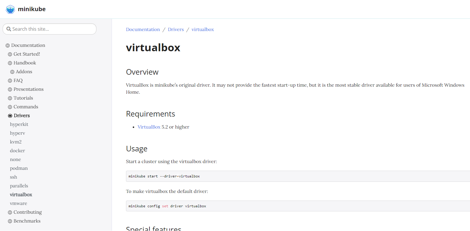Go to Documentation breadcrumb link

click(143, 30)
